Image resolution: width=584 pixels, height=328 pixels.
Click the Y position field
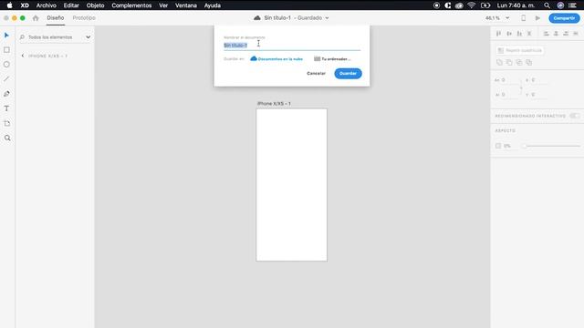(539, 95)
